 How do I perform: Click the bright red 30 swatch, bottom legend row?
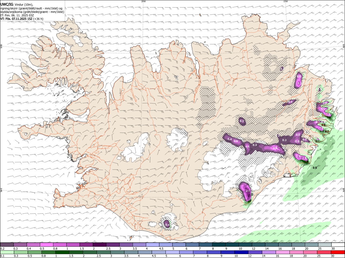tap(338, 252)
